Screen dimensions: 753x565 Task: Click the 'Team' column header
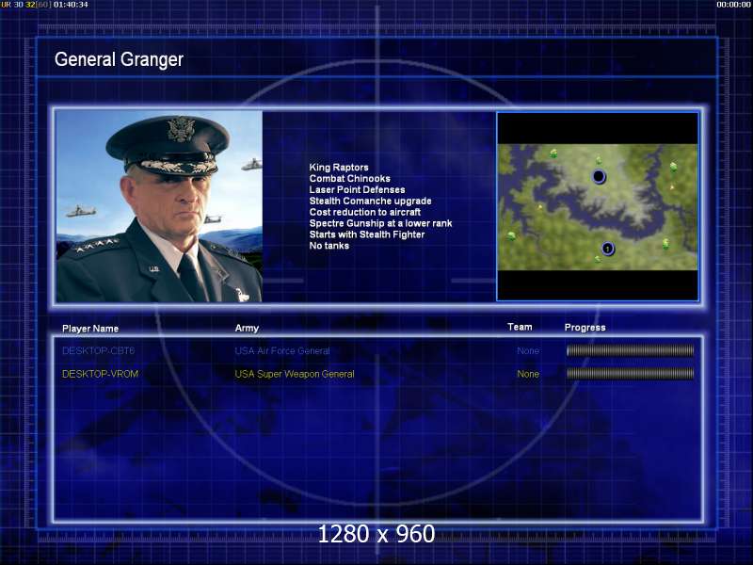[520, 327]
